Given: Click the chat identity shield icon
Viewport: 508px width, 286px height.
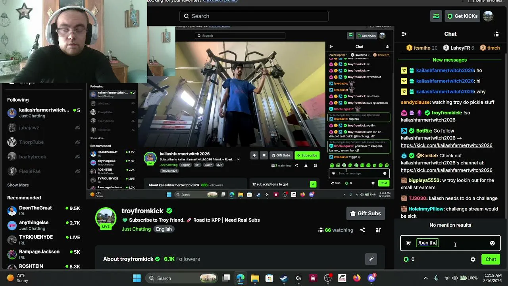Looking at the screenshot, I should click(408, 243).
